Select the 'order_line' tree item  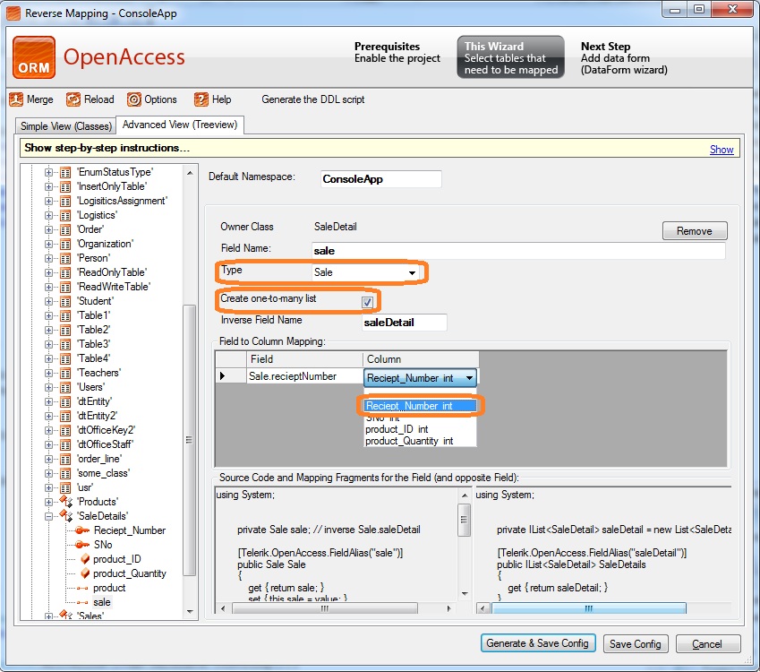(x=99, y=459)
